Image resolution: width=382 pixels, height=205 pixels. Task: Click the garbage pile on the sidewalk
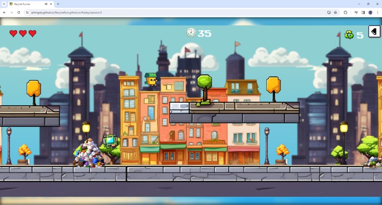(x=89, y=153)
